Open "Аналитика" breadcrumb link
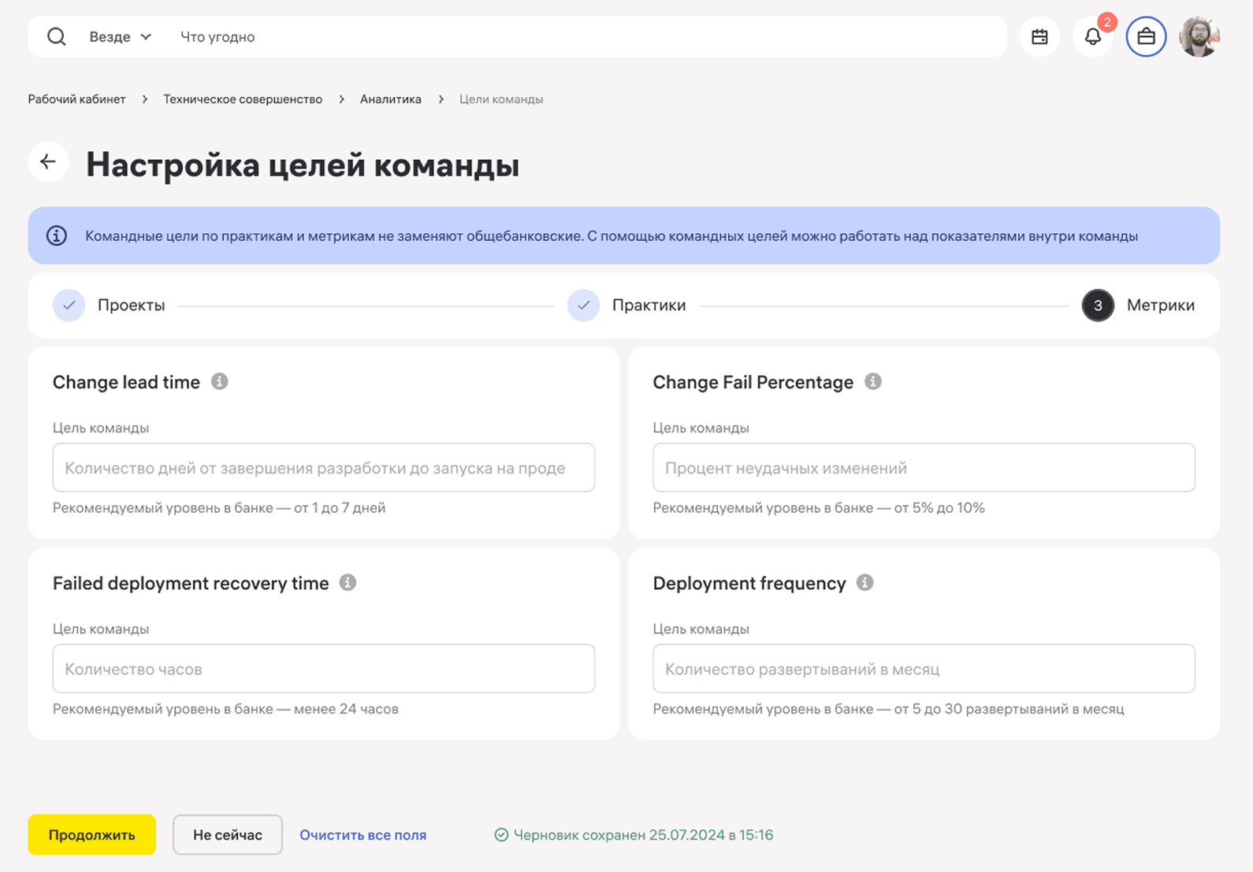1253x872 pixels. [390, 99]
